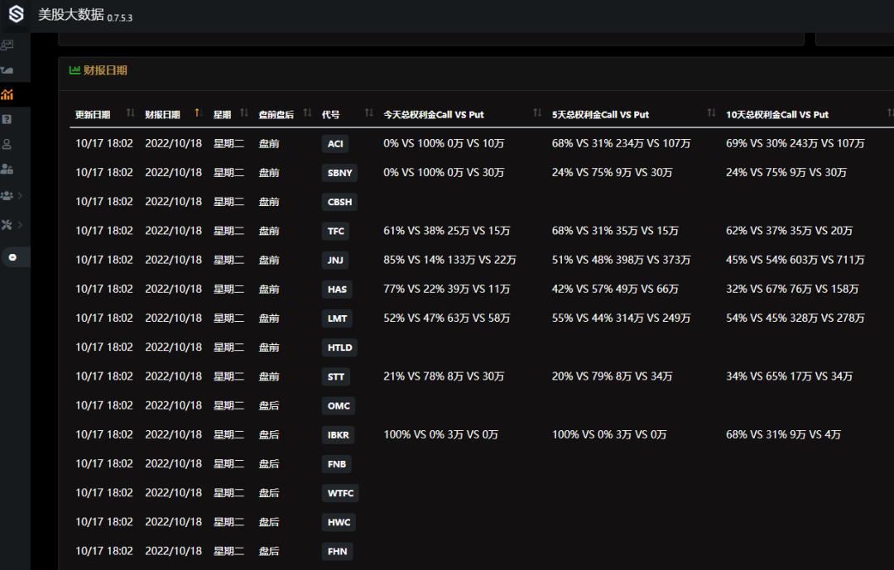
Task: Expand the group users submenu chevron
Action: [21, 195]
